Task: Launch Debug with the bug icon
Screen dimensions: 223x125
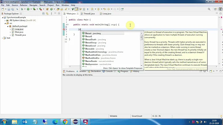Action: tap(22, 9)
